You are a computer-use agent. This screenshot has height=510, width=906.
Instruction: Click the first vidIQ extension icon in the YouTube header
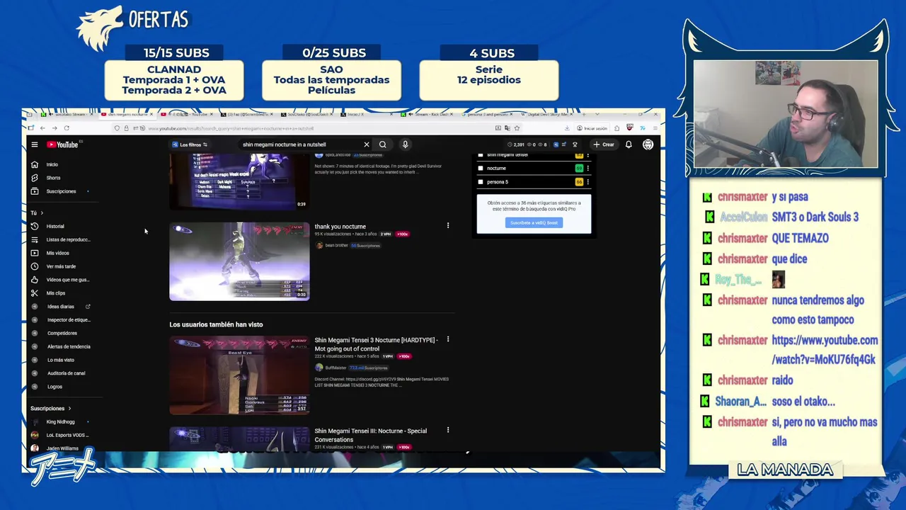[x=556, y=144]
